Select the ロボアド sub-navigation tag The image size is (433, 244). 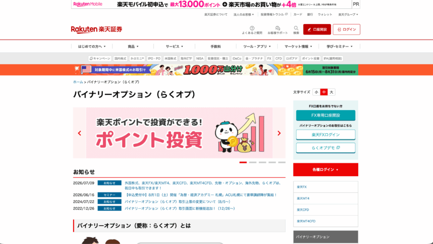coord(292,58)
